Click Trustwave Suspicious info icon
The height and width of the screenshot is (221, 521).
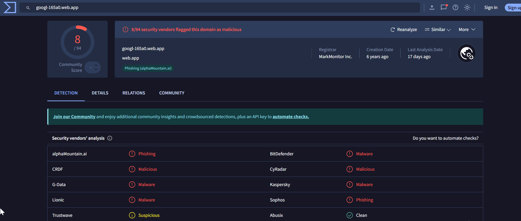click(x=132, y=215)
